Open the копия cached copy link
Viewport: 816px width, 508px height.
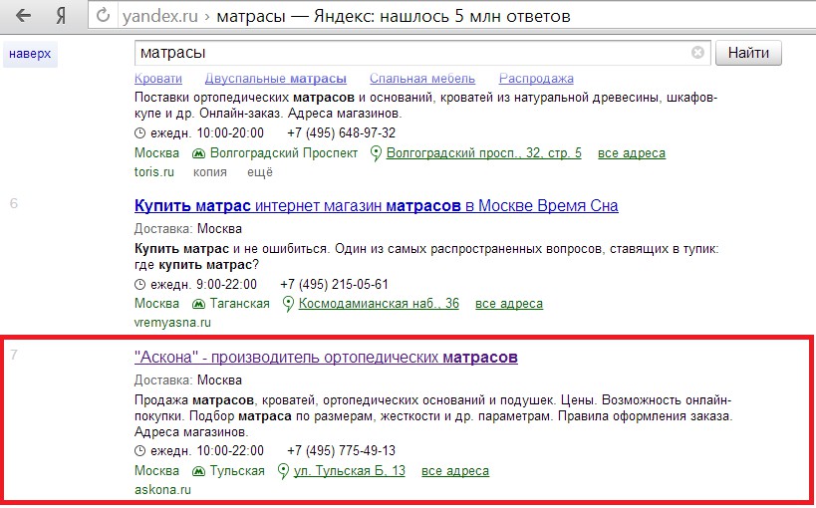210,172
